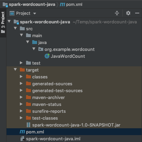The width and height of the screenshot is (142, 142).
Task: Expand the generated-sources folder arrow
Action: [21, 83]
